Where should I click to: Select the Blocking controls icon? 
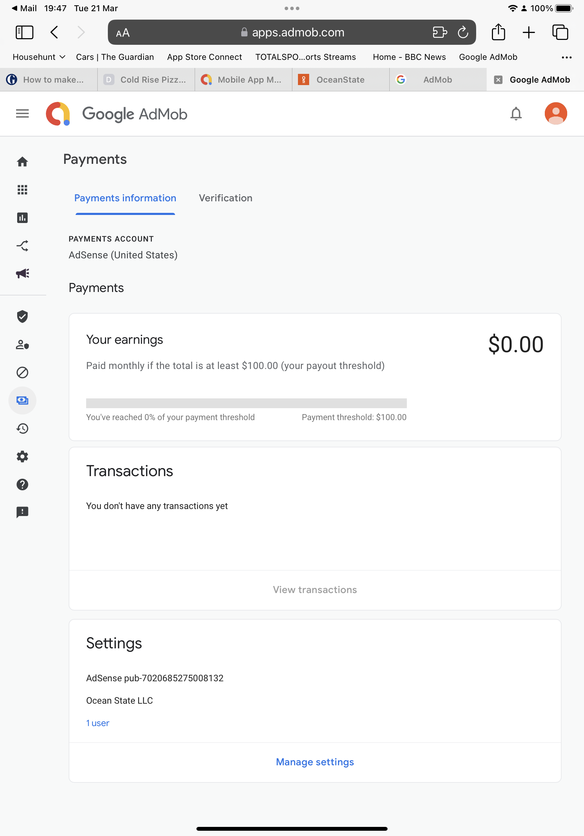(x=22, y=372)
